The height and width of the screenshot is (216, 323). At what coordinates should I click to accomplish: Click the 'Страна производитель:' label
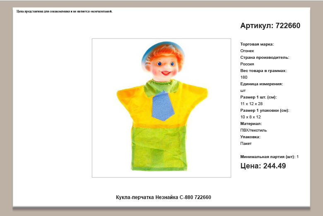click(x=265, y=58)
